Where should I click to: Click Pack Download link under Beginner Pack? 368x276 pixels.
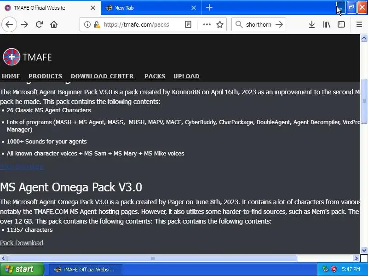pos(22,167)
